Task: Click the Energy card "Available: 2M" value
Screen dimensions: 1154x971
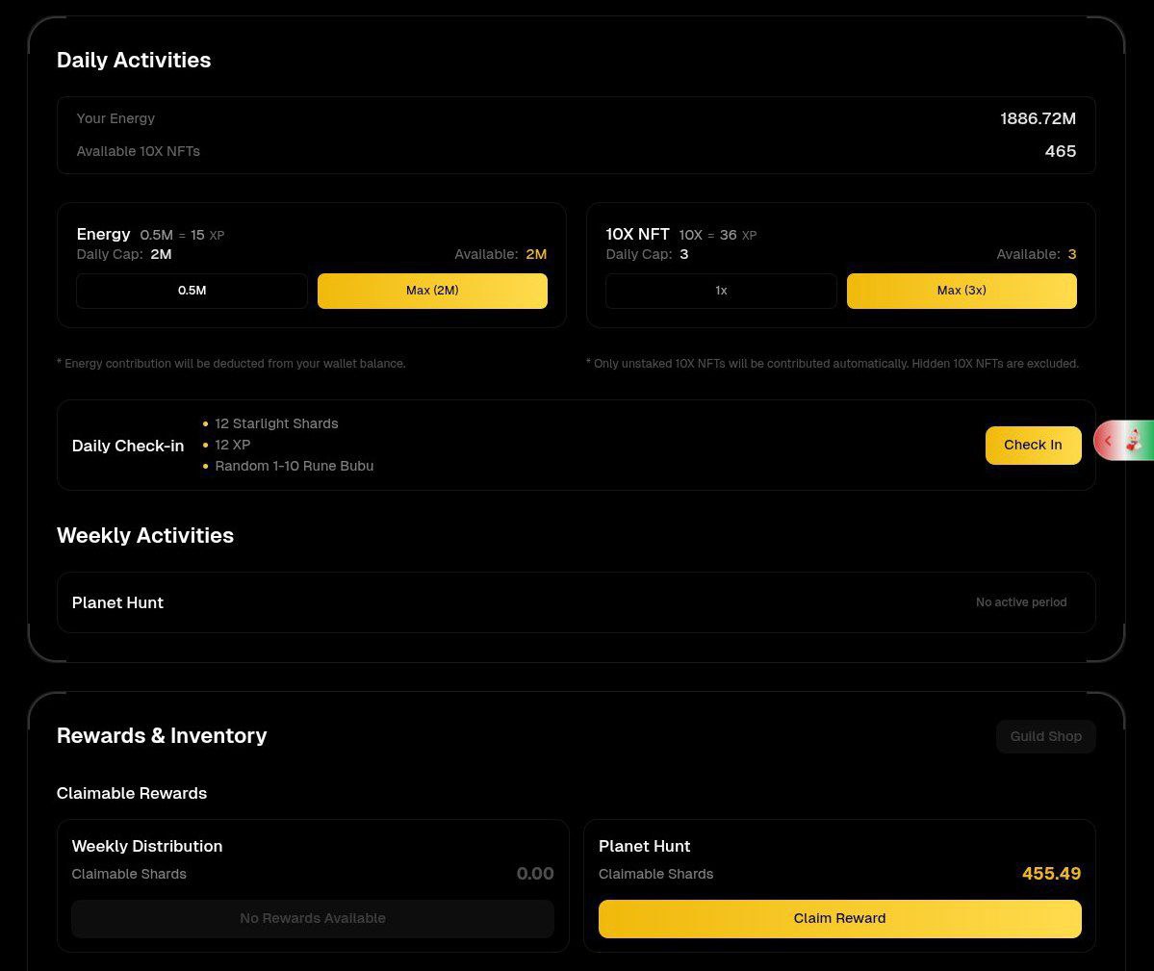Action: (x=500, y=254)
